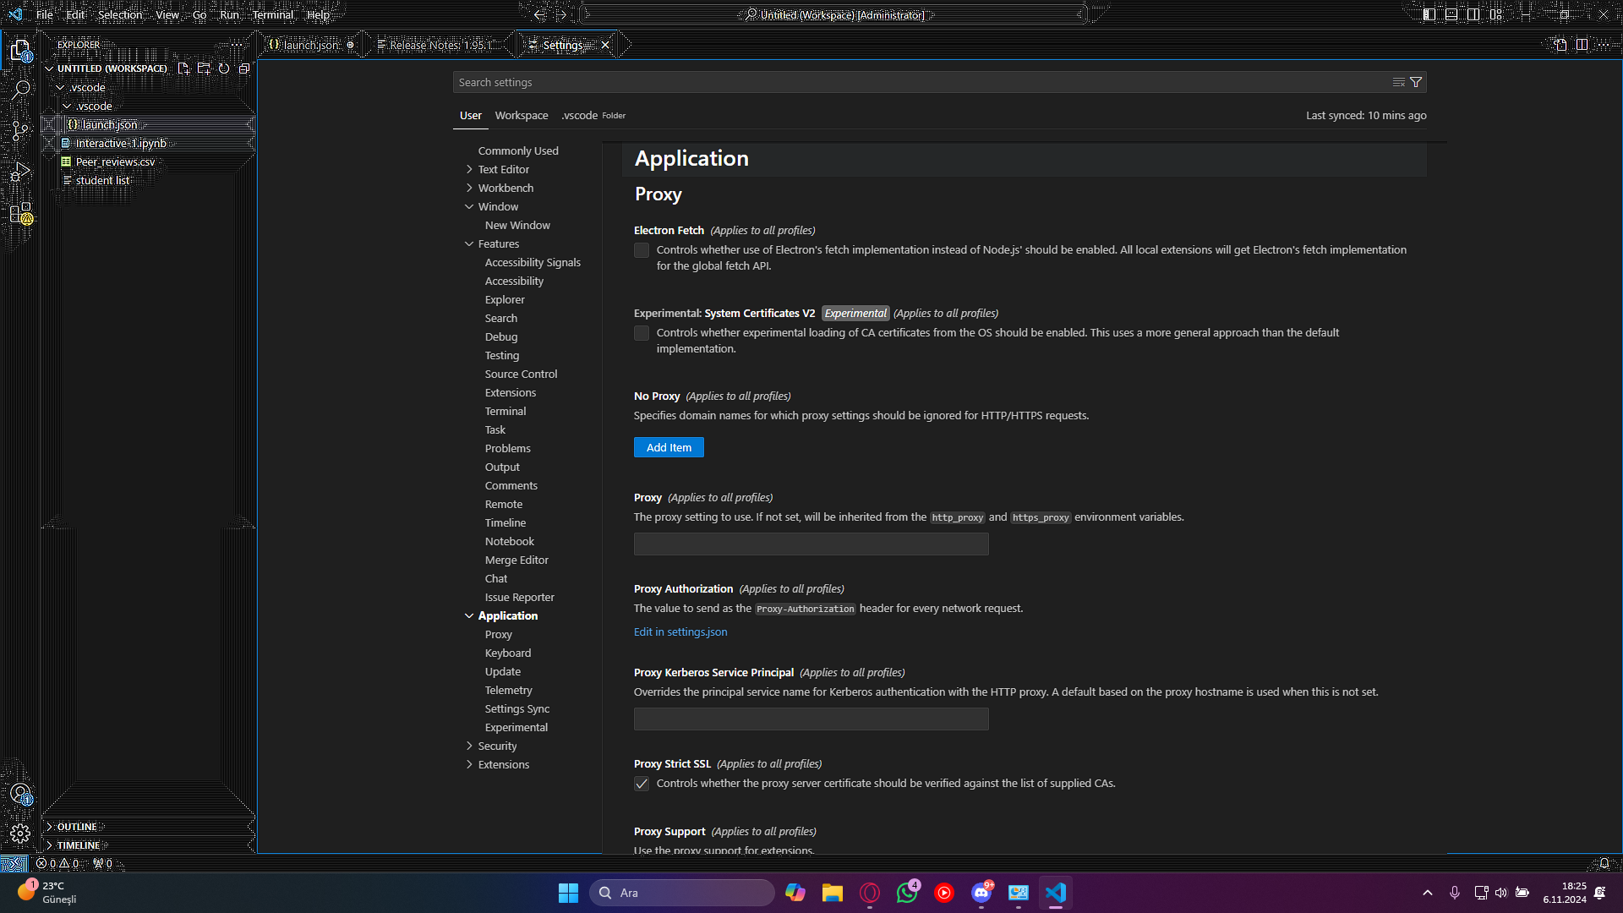Image resolution: width=1623 pixels, height=913 pixels.
Task: Open Visual Studio Code taskbar icon
Action: (x=1055, y=893)
